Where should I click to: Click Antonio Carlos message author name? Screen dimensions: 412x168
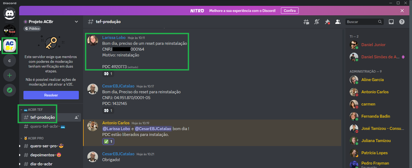click(x=116, y=123)
